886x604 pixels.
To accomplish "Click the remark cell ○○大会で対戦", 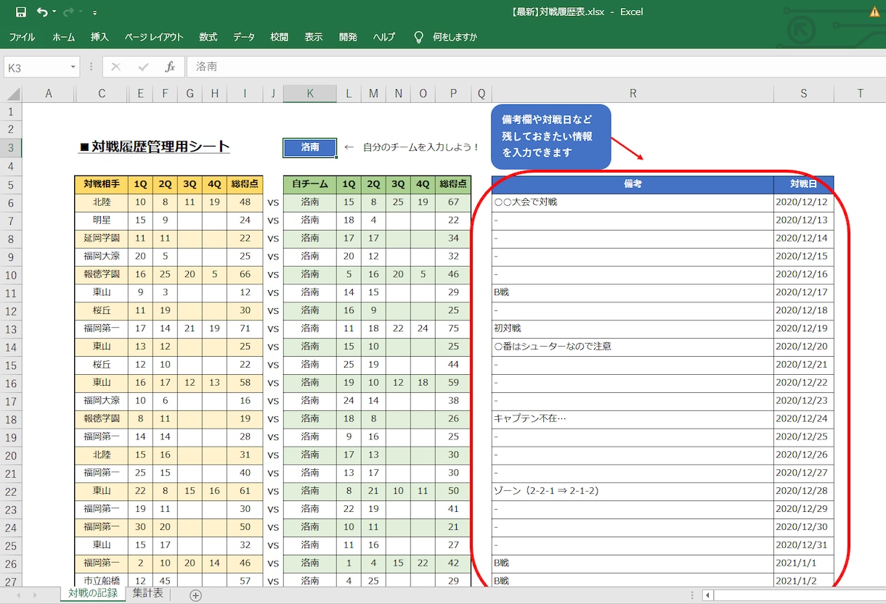I will coord(633,202).
